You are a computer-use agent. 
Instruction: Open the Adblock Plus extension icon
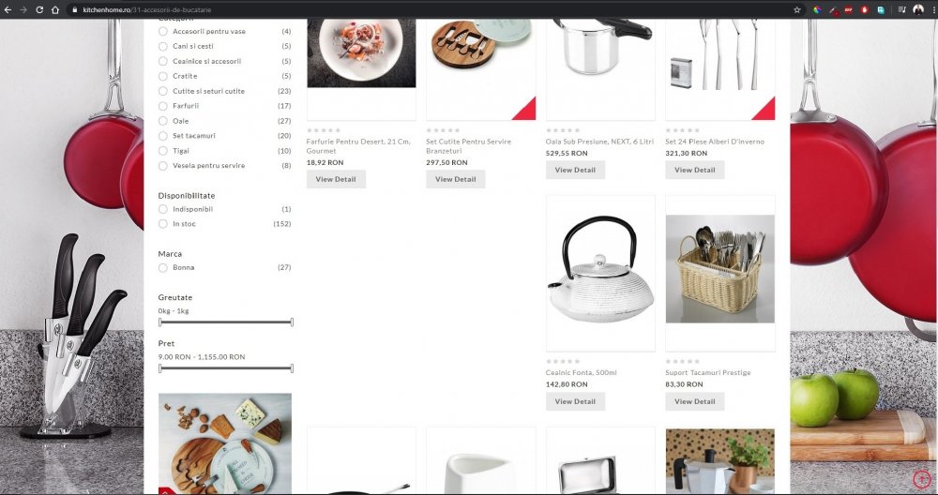pyautogui.click(x=848, y=9)
